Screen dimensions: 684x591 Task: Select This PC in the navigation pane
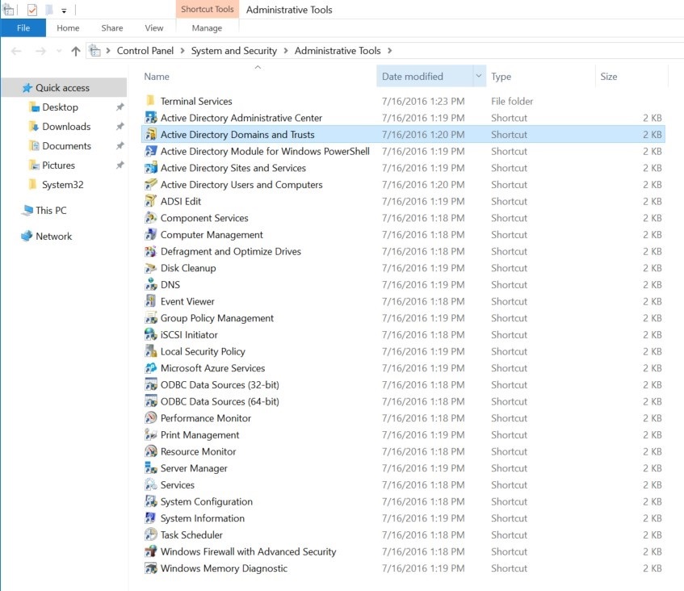coord(51,211)
